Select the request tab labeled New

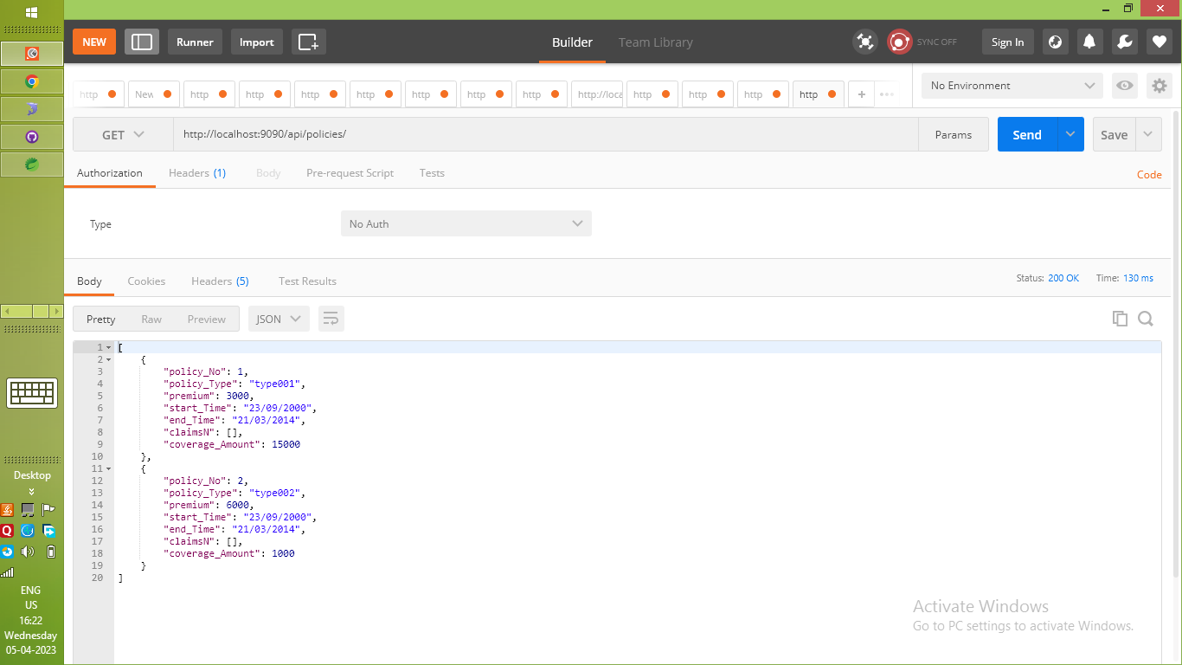(154, 94)
